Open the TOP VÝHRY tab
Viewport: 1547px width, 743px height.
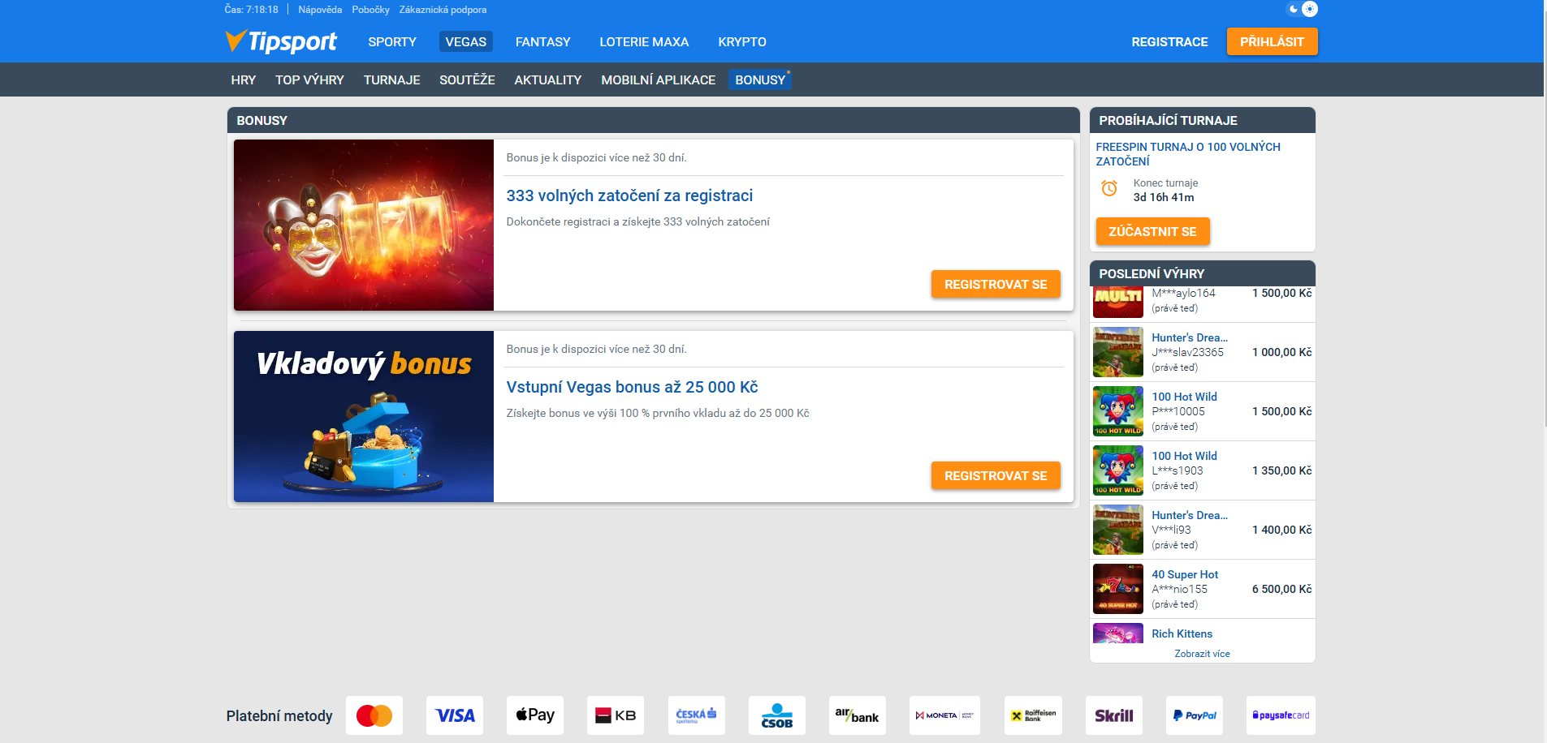[309, 80]
